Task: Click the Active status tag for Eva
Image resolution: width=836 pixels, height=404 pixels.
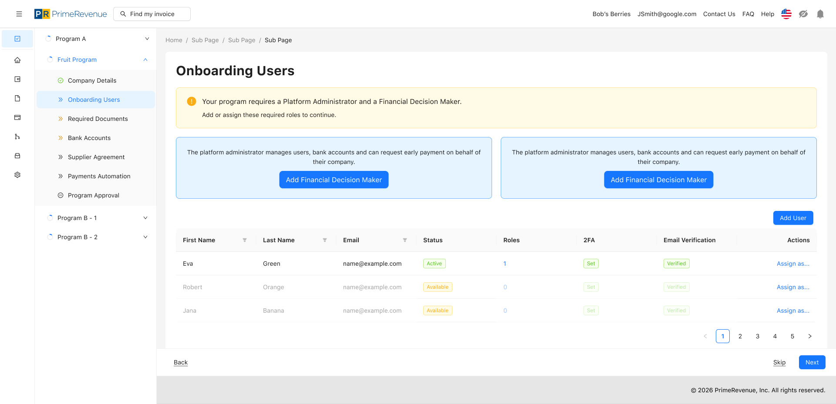Action: pyautogui.click(x=435, y=264)
